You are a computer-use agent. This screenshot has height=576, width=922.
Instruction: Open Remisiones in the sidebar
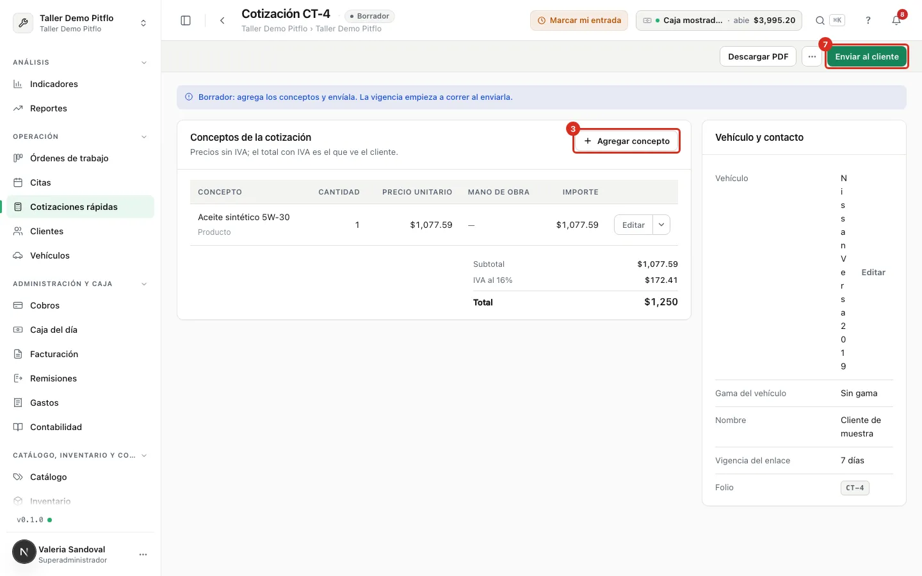tap(80, 378)
